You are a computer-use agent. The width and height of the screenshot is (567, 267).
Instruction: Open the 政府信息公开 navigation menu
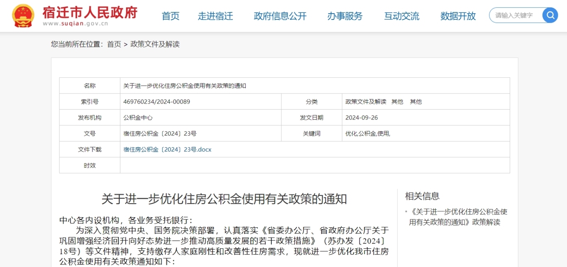(x=280, y=16)
